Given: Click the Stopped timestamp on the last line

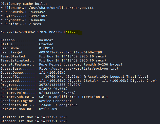Looking at the screenshot, I should tap(42, 121).
